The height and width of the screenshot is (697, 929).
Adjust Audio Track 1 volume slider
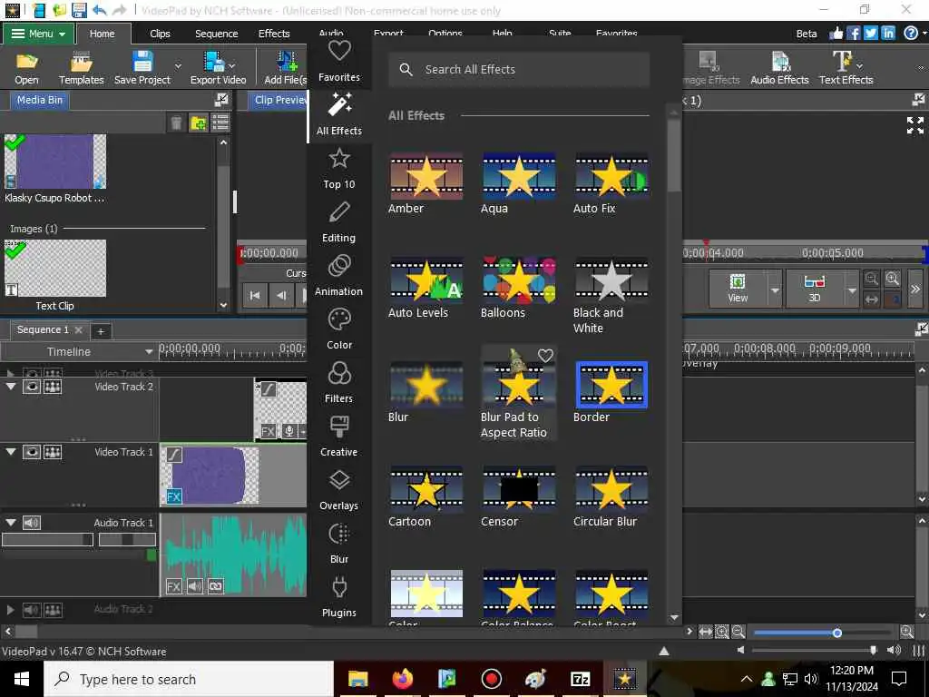click(x=48, y=540)
